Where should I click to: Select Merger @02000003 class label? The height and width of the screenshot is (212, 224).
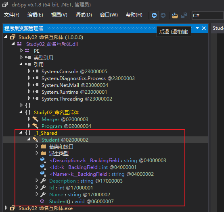pyautogui.click(x=65, y=119)
